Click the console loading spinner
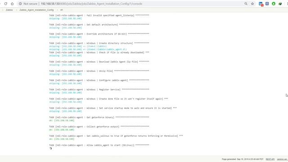This screenshot has height=162, width=288. pyautogui.click(x=50, y=148)
